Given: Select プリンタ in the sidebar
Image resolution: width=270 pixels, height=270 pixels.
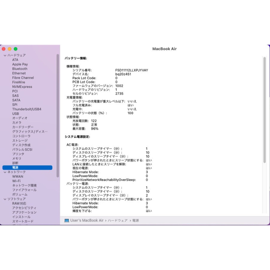Looking at the screenshot, I should pyautogui.click(x=18, y=154).
